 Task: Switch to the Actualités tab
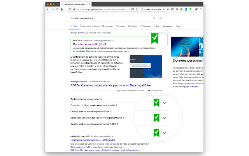click(107, 26)
